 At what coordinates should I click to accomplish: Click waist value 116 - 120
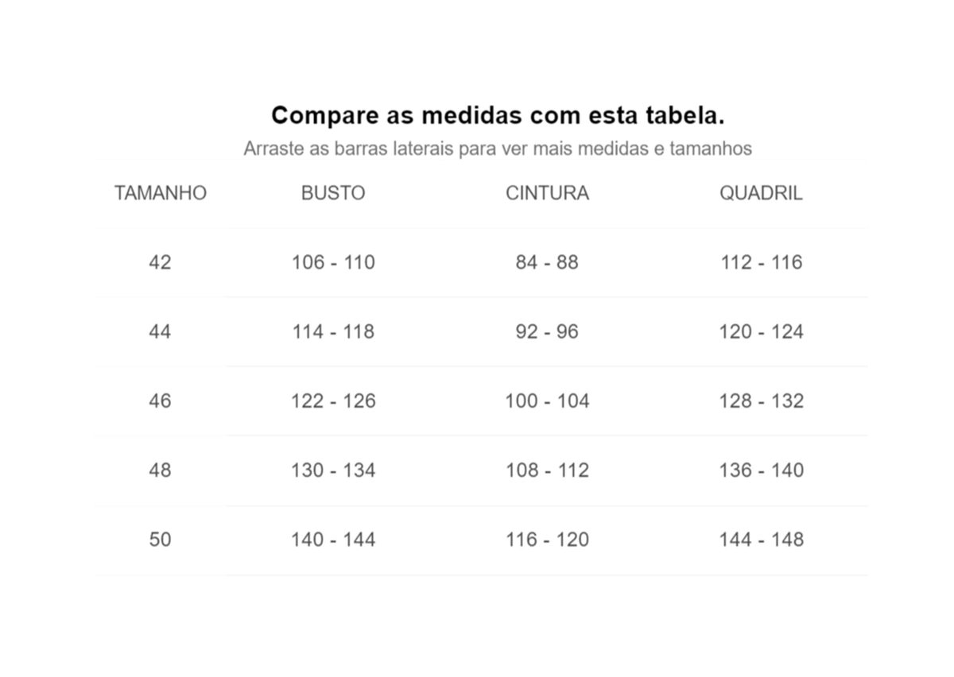coord(547,539)
